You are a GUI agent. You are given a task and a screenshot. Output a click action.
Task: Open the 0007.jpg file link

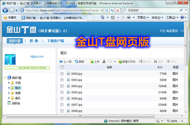tap(77, 105)
